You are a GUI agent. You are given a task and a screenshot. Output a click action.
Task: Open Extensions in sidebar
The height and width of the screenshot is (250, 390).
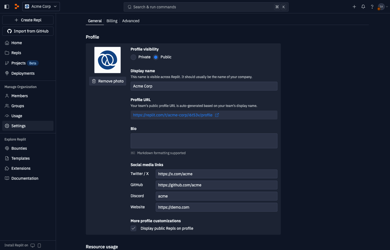(28, 168)
